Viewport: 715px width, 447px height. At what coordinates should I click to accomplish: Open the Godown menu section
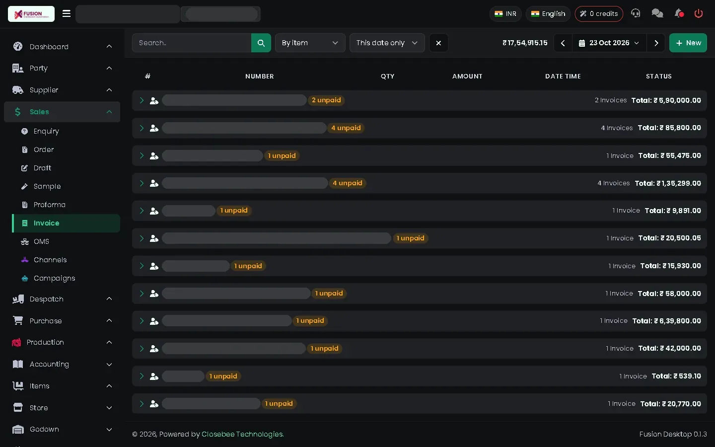pyautogui.click(x=62, y=429)
